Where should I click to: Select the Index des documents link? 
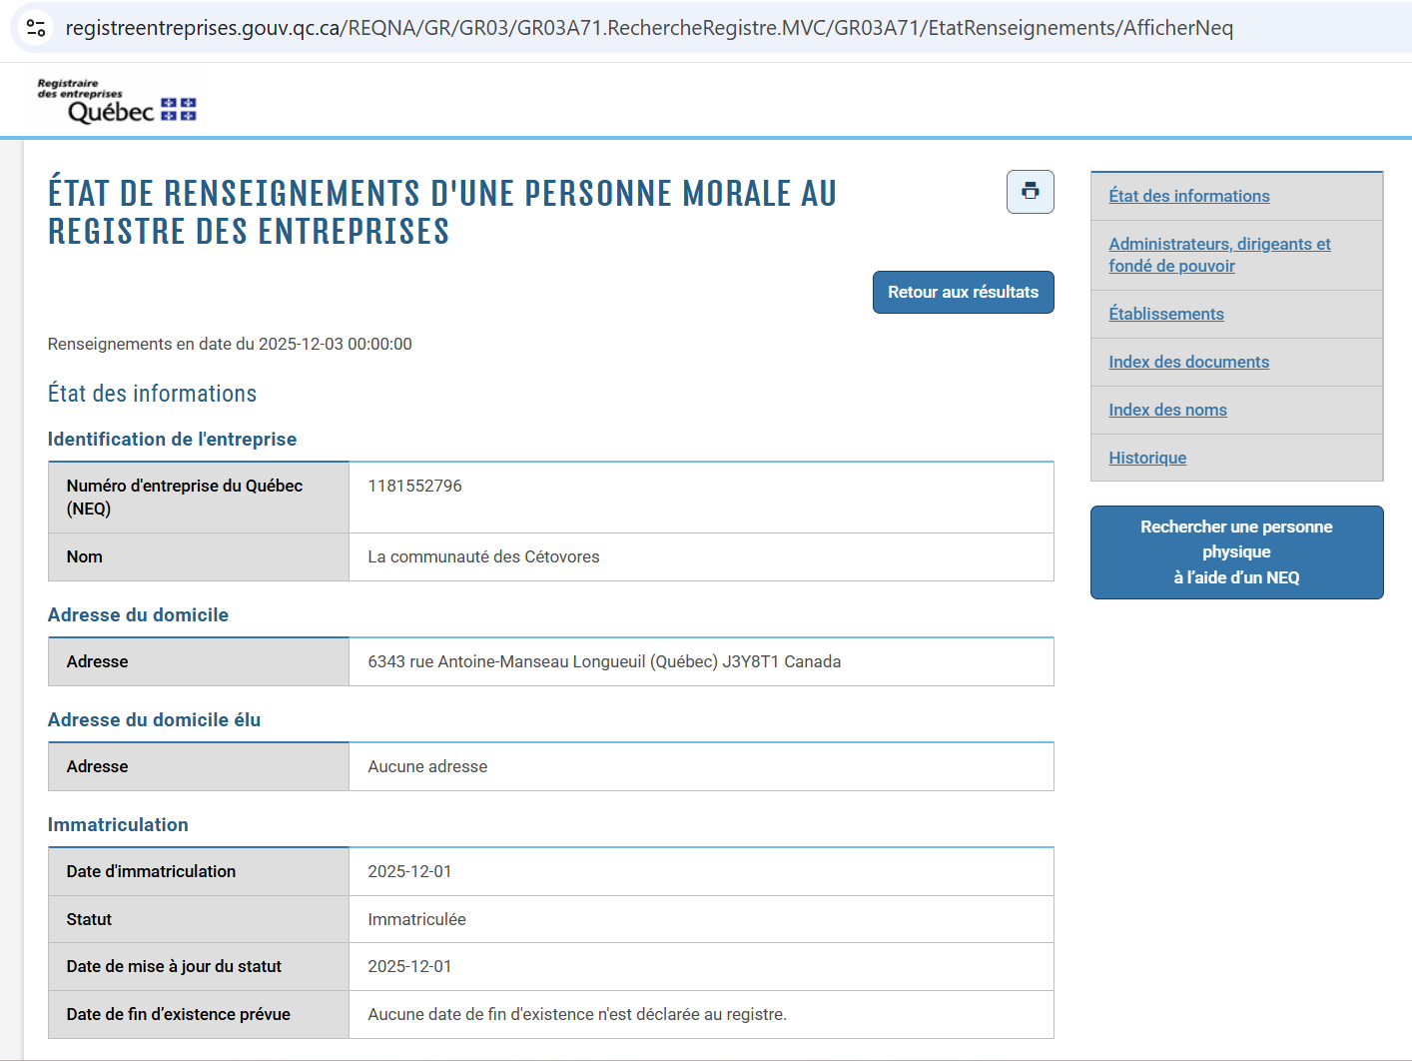[1188, 362]
